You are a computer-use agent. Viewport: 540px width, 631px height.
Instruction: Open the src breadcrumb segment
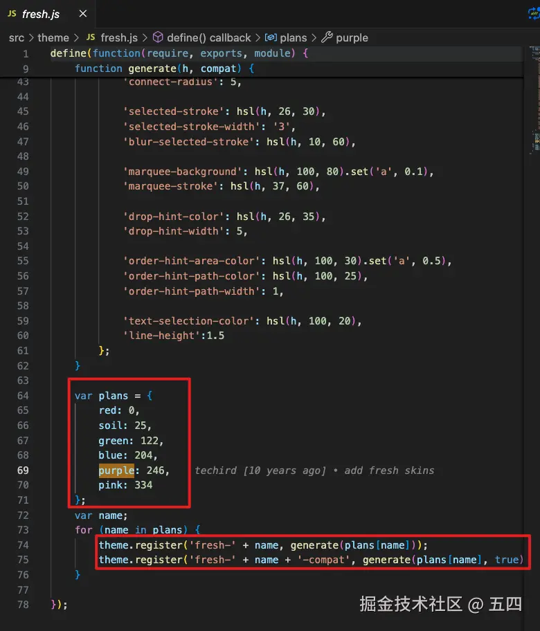[17, 38]
